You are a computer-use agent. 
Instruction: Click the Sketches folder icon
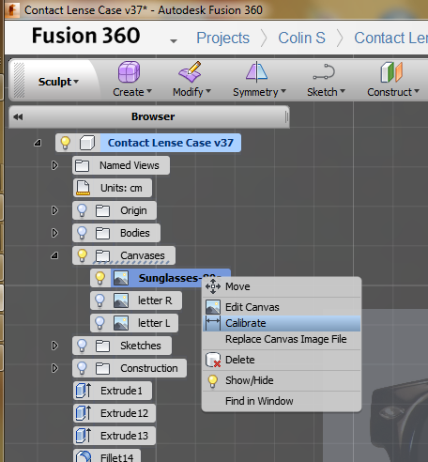(x=102, y=346)
